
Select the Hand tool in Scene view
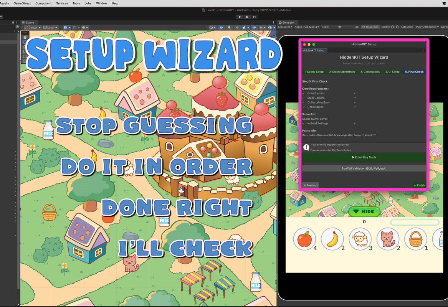(x=25, y=37)
